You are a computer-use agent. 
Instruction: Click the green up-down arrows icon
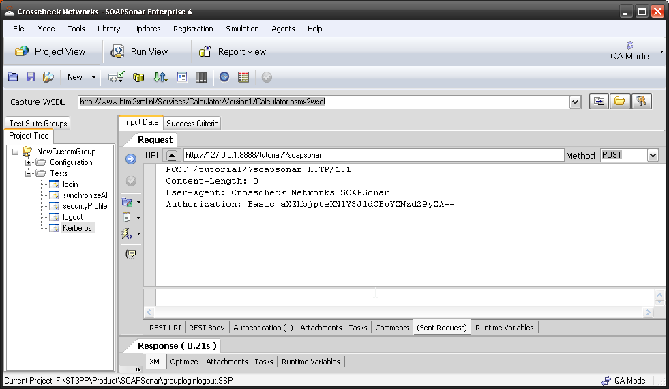point(160,77)
